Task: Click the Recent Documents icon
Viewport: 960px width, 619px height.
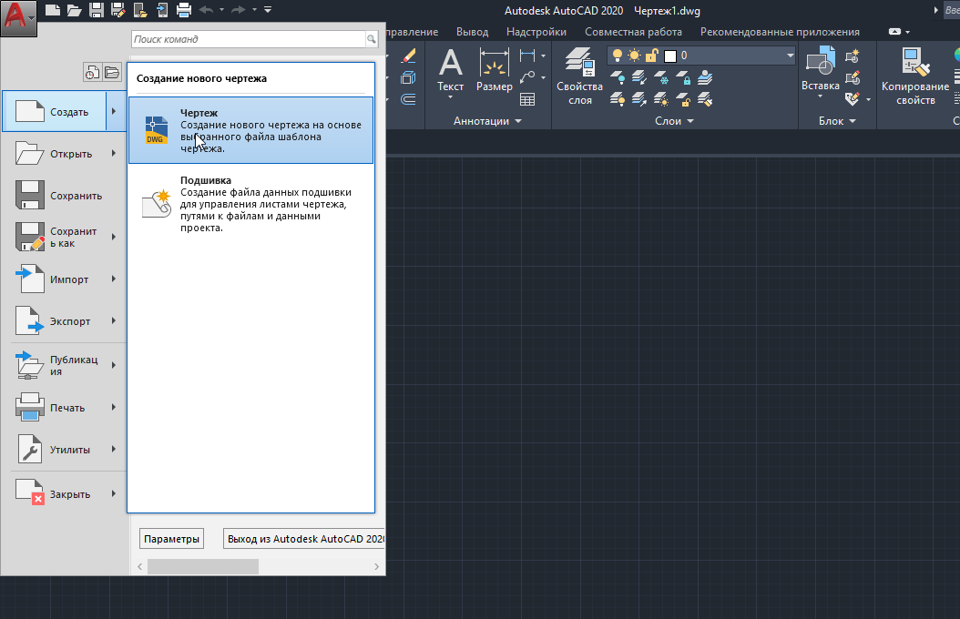Action: coord(92,72)
